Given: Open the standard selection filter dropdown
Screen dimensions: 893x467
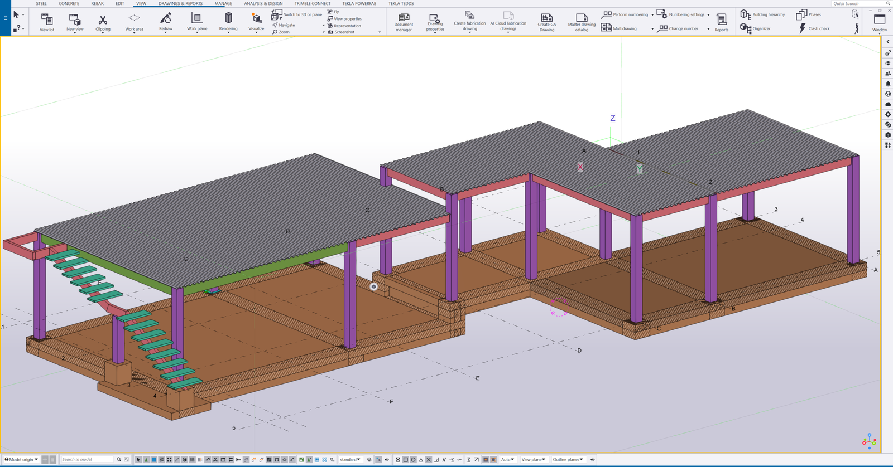Looking at the screenshot, I should pos(350,460).
